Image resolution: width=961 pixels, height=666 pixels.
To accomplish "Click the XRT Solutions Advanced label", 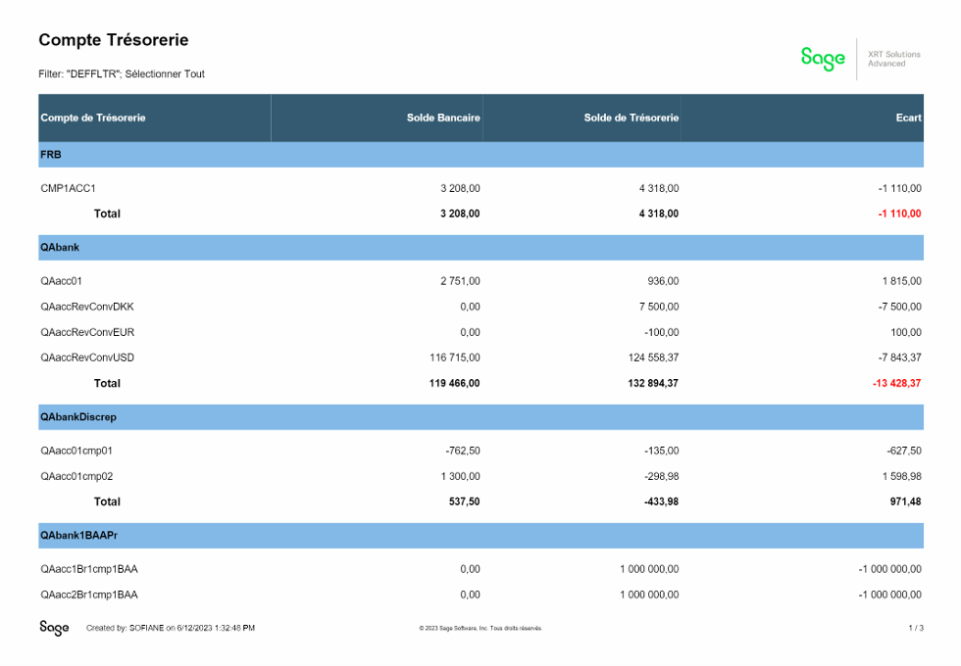I will click(893, 59).
